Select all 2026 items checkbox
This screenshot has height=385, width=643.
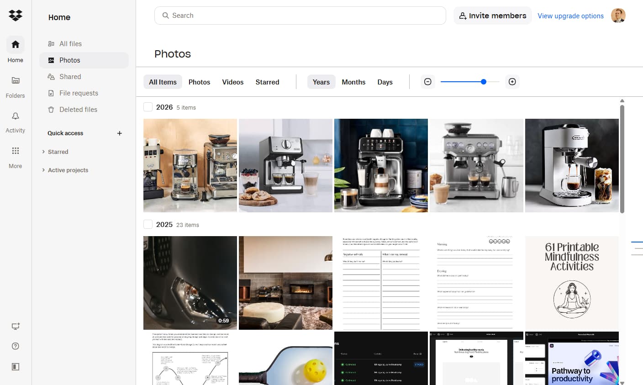148,107
